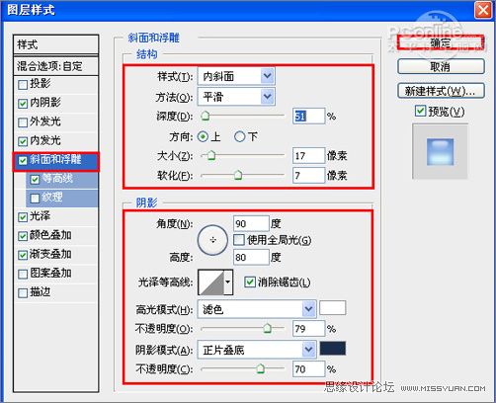496x403 pixels.
Task: Select 混合选项:自定 in the left list
Action: pos(56,66)
